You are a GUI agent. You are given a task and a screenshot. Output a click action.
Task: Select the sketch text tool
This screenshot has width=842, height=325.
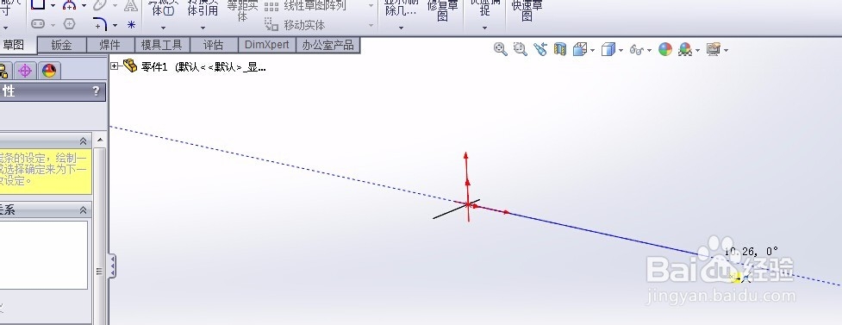pyautogui.click(x=130, y=6)
